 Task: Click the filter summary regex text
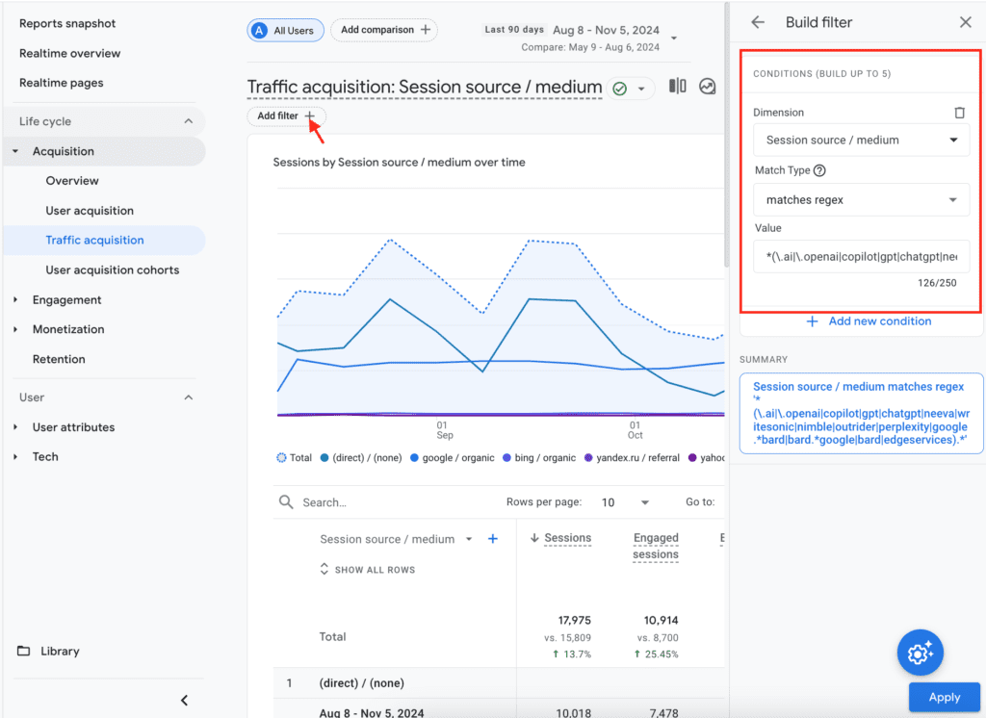(x=861, y=413)
